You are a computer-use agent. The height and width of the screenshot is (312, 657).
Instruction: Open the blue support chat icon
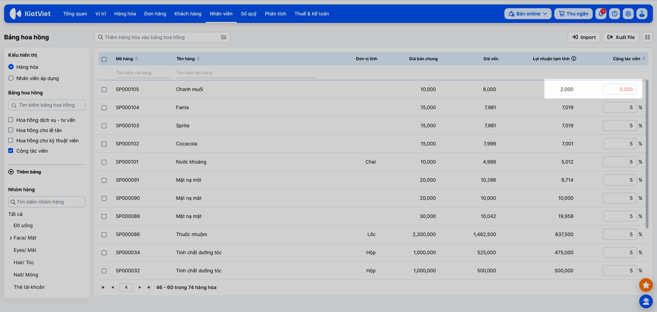[646, 301]
